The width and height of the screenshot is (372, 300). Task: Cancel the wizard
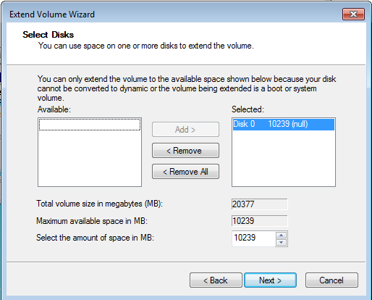(x=331, y=280)
